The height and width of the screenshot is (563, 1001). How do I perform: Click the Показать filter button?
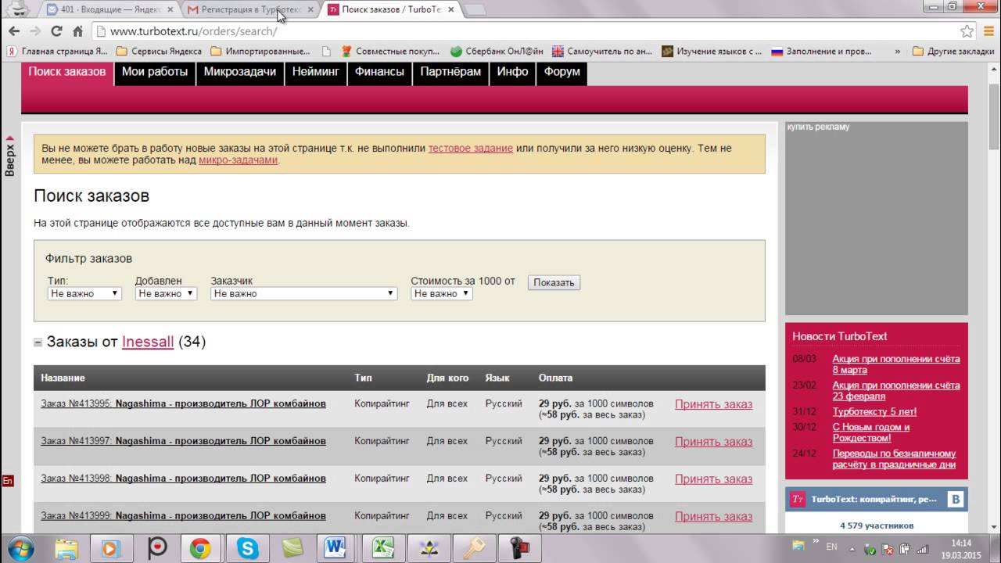point(554,282)
